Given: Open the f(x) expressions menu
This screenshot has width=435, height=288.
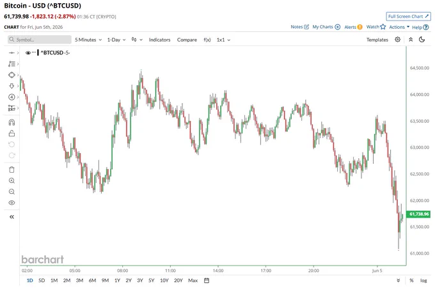Looking at the screenshot, I should 207,40.
